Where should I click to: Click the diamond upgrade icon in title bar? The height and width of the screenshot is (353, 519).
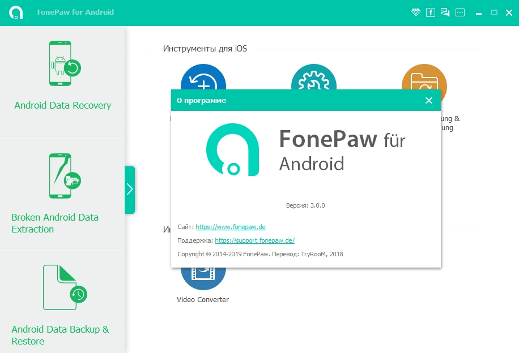(416, 12)
